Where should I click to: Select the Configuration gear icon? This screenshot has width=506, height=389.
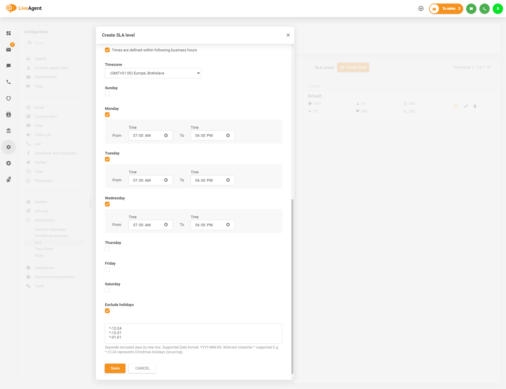point(9,147)
